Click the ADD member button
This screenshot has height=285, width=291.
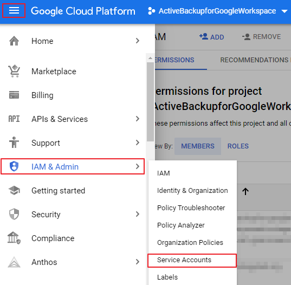click(212, 37)
